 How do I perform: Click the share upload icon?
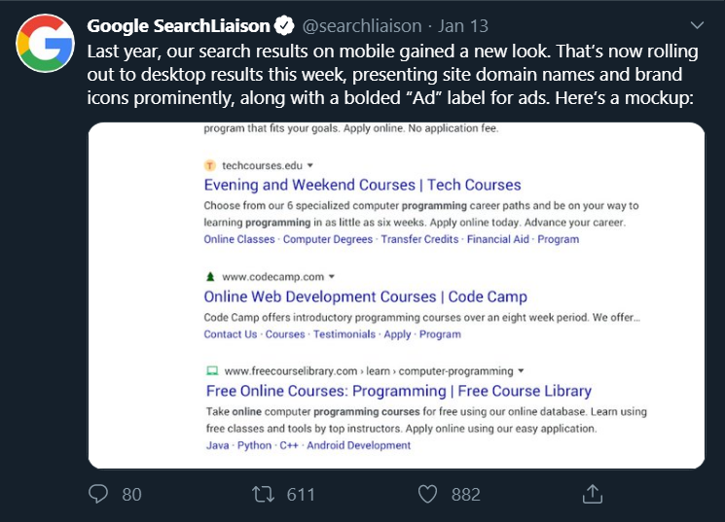pos(593,494)
